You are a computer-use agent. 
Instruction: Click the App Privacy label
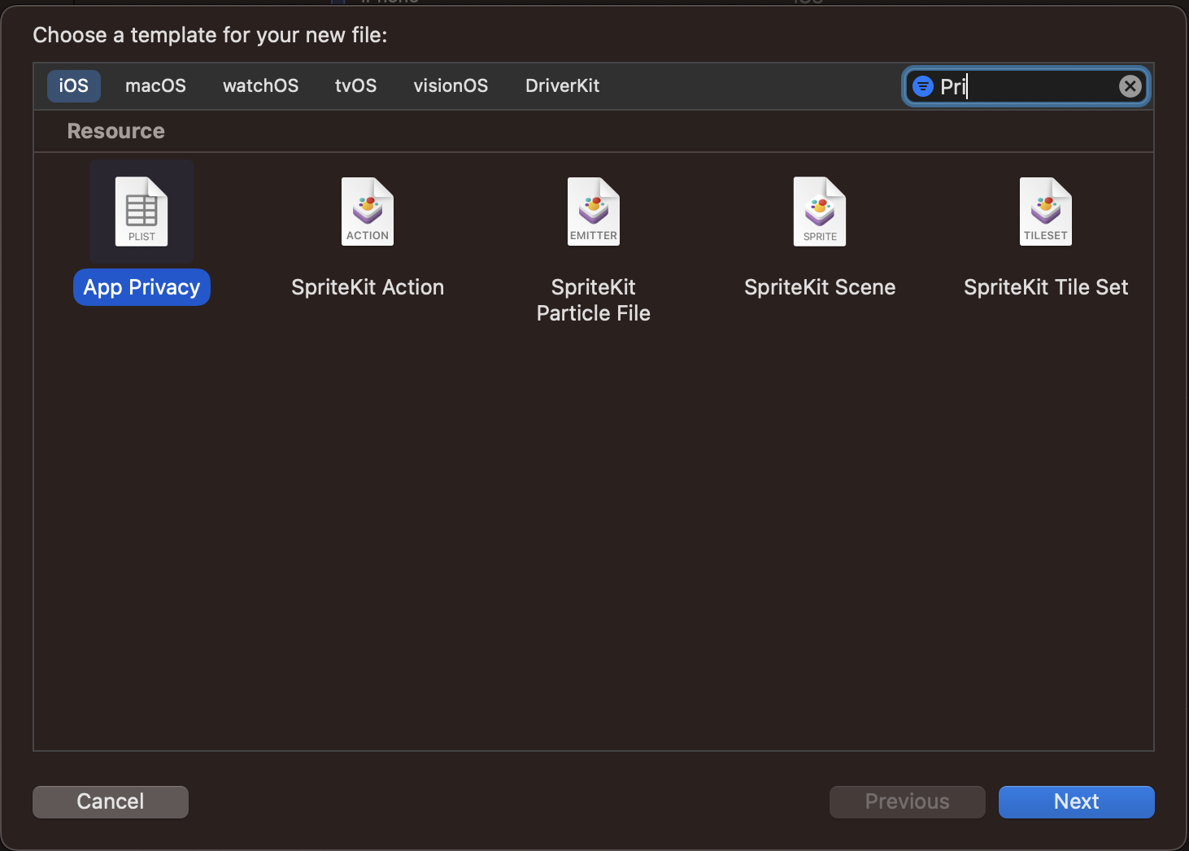(x=142, y=287)
